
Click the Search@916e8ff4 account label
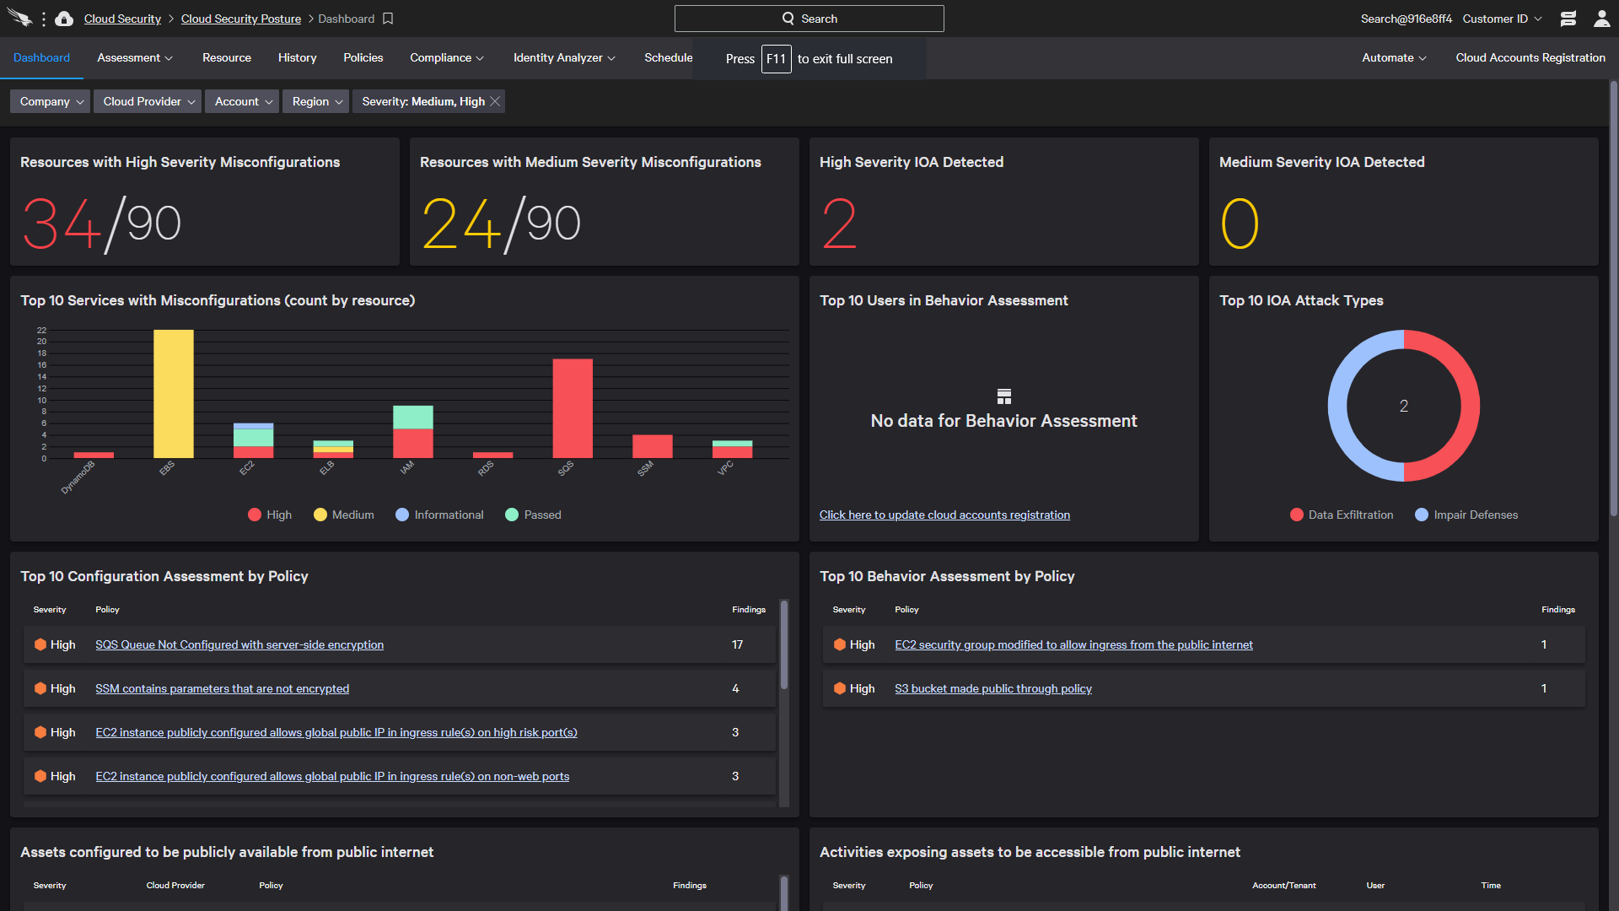tap(1406, 19)
